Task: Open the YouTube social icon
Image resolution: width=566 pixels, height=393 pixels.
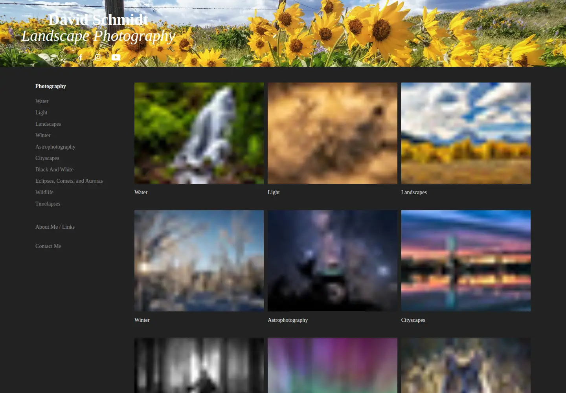Action: pyautogui.click(x=116, y=57)
